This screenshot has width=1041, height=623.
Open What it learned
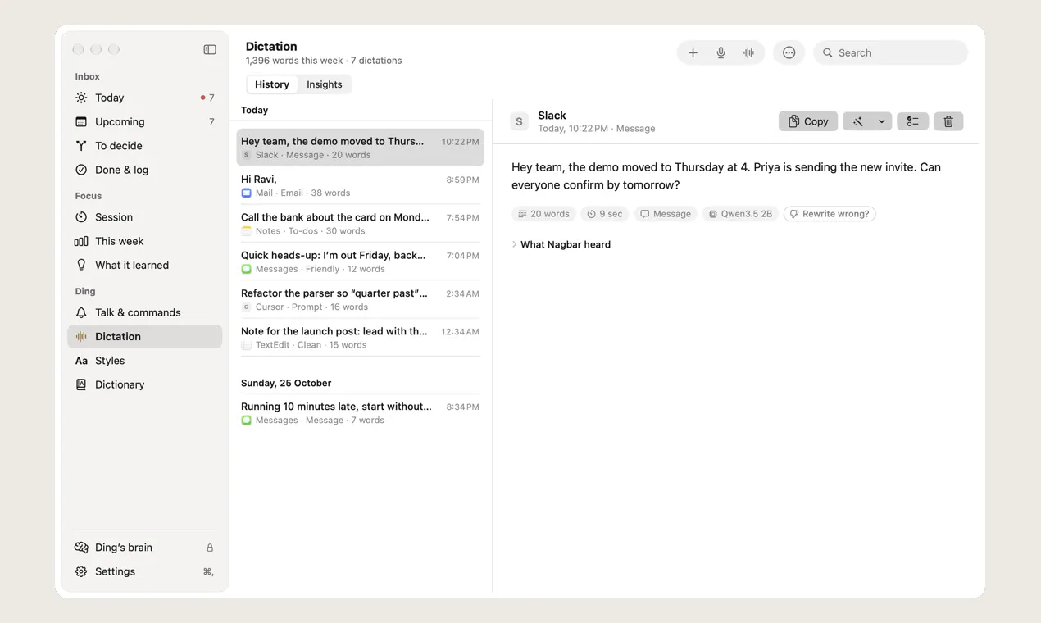coord(145,265)
